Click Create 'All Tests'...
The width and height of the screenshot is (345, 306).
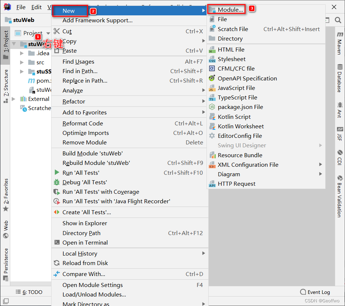click(130, 212)
